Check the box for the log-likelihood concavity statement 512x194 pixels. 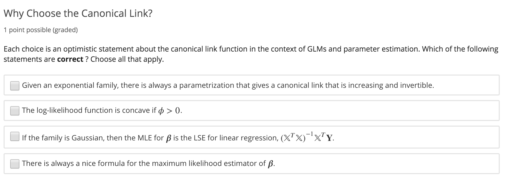coord(15,111)
